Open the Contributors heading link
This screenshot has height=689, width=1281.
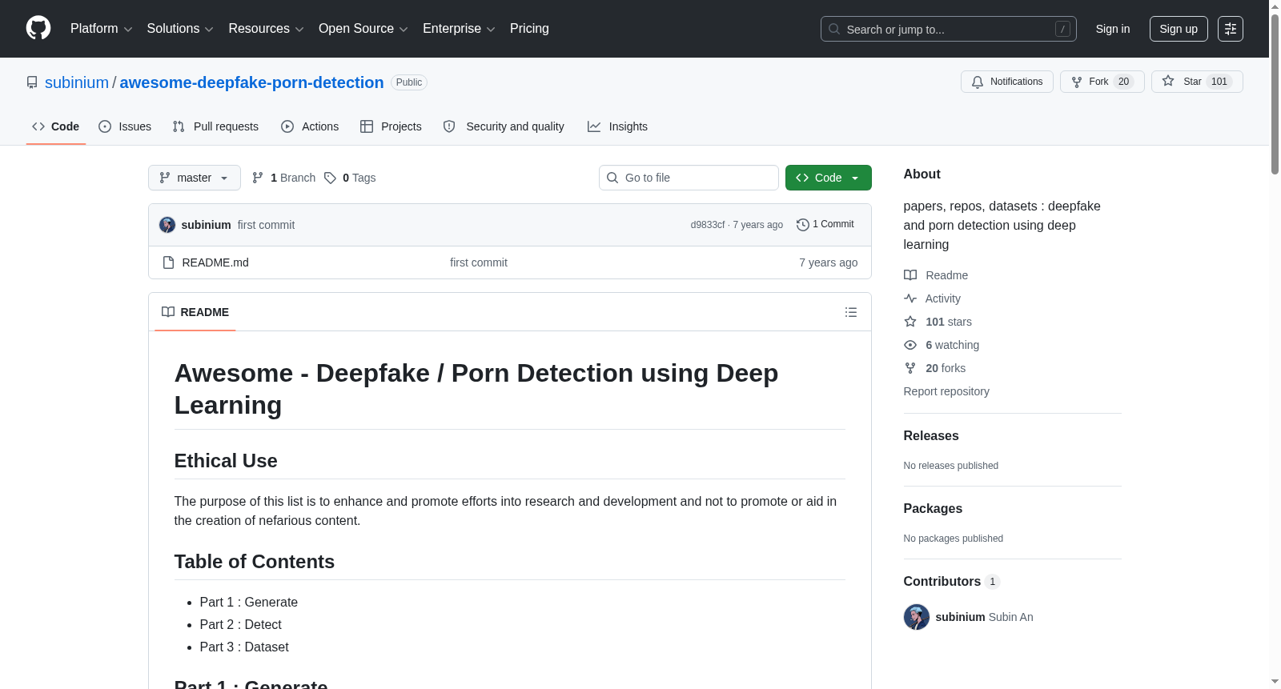coord(952,582)
